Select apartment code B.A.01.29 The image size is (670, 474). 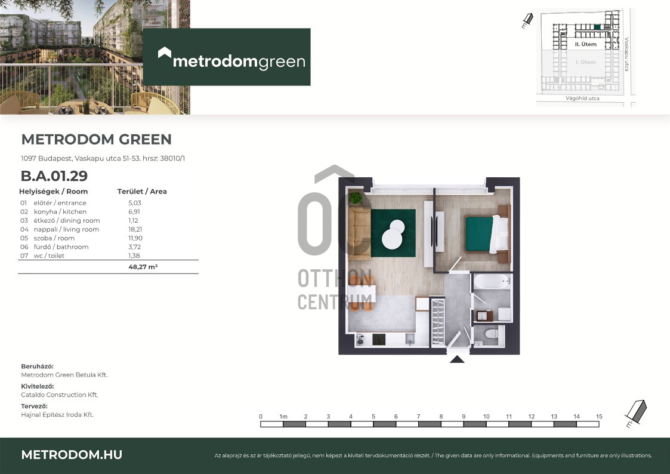pyautogui.click(x=54, y=176)
